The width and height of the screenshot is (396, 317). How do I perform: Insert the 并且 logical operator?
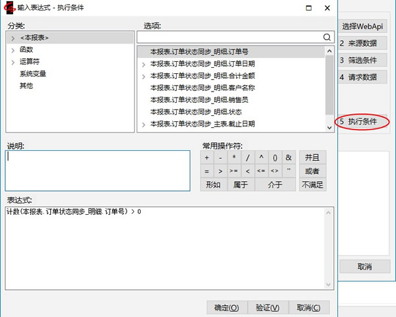tap(312, 158)
